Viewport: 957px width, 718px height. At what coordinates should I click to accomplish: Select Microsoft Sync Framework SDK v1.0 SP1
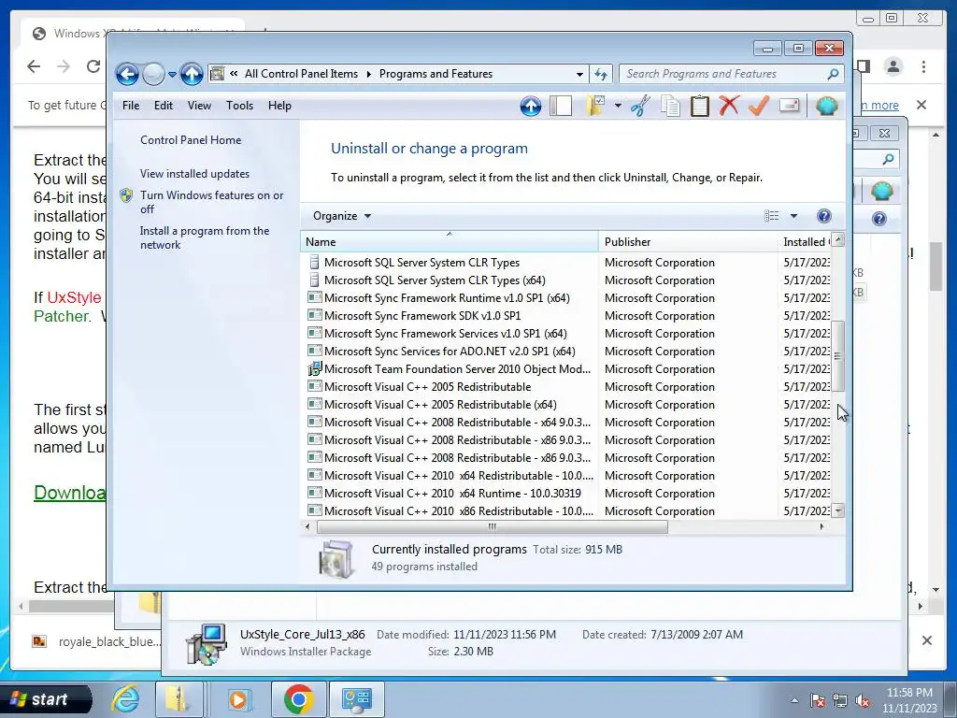pos(422,316)
